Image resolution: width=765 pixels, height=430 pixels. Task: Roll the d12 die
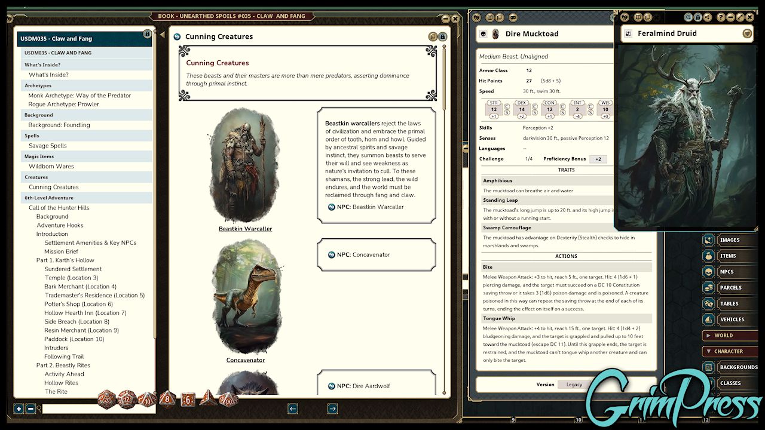point(127,399)
